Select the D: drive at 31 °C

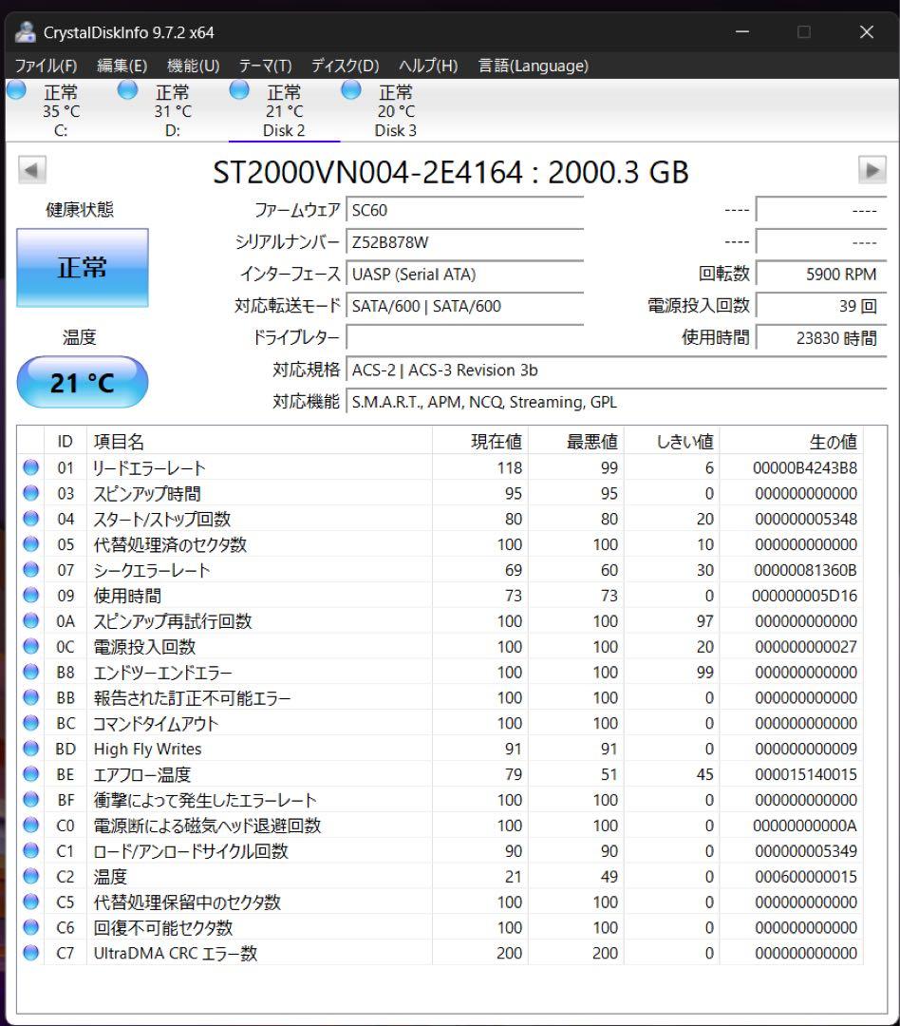tap(173, 110)
